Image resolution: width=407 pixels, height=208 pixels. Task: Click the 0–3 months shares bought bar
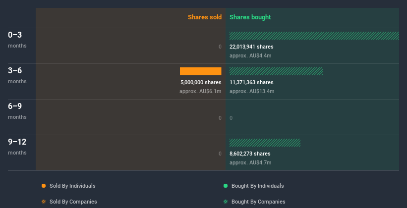[314, 36]
